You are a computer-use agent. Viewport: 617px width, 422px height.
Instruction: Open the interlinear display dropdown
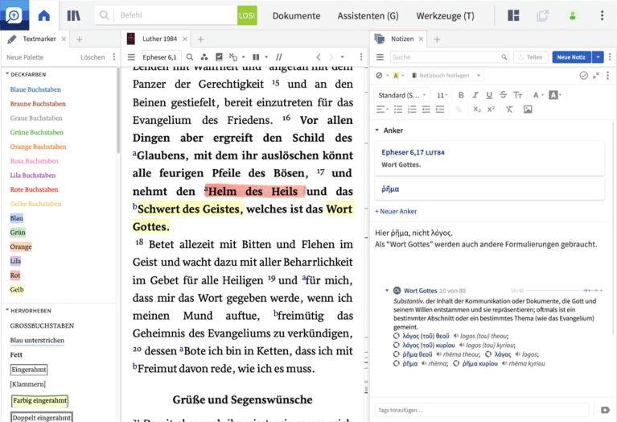click(243, 57)
